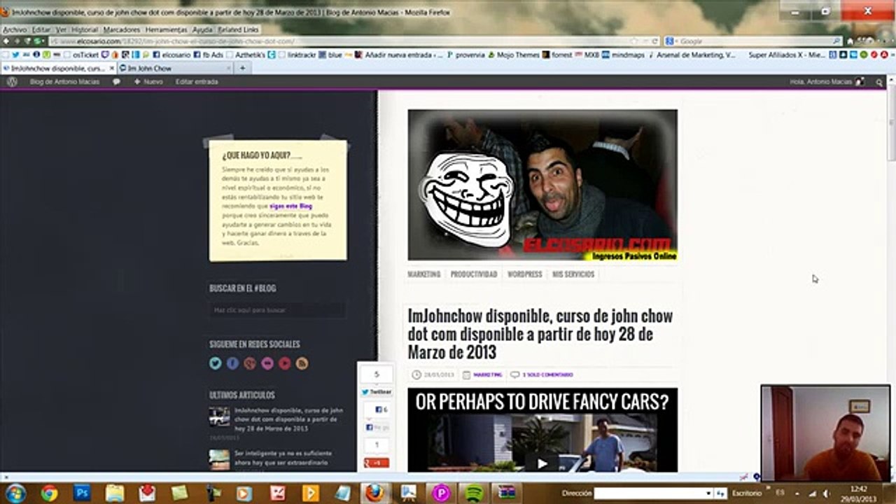Viewport: 896px width, 504px height.
Task: Open the fb Ads bookmark
Action: [208, 55]
